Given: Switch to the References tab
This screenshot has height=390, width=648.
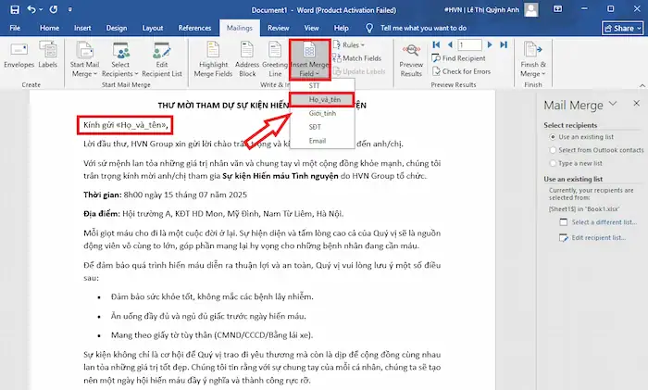Looking at the screenshot, I should click(194, 29).
